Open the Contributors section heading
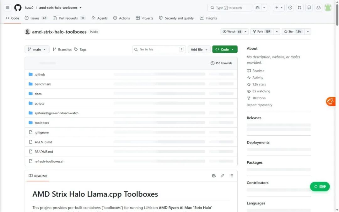 click(258, 182)
